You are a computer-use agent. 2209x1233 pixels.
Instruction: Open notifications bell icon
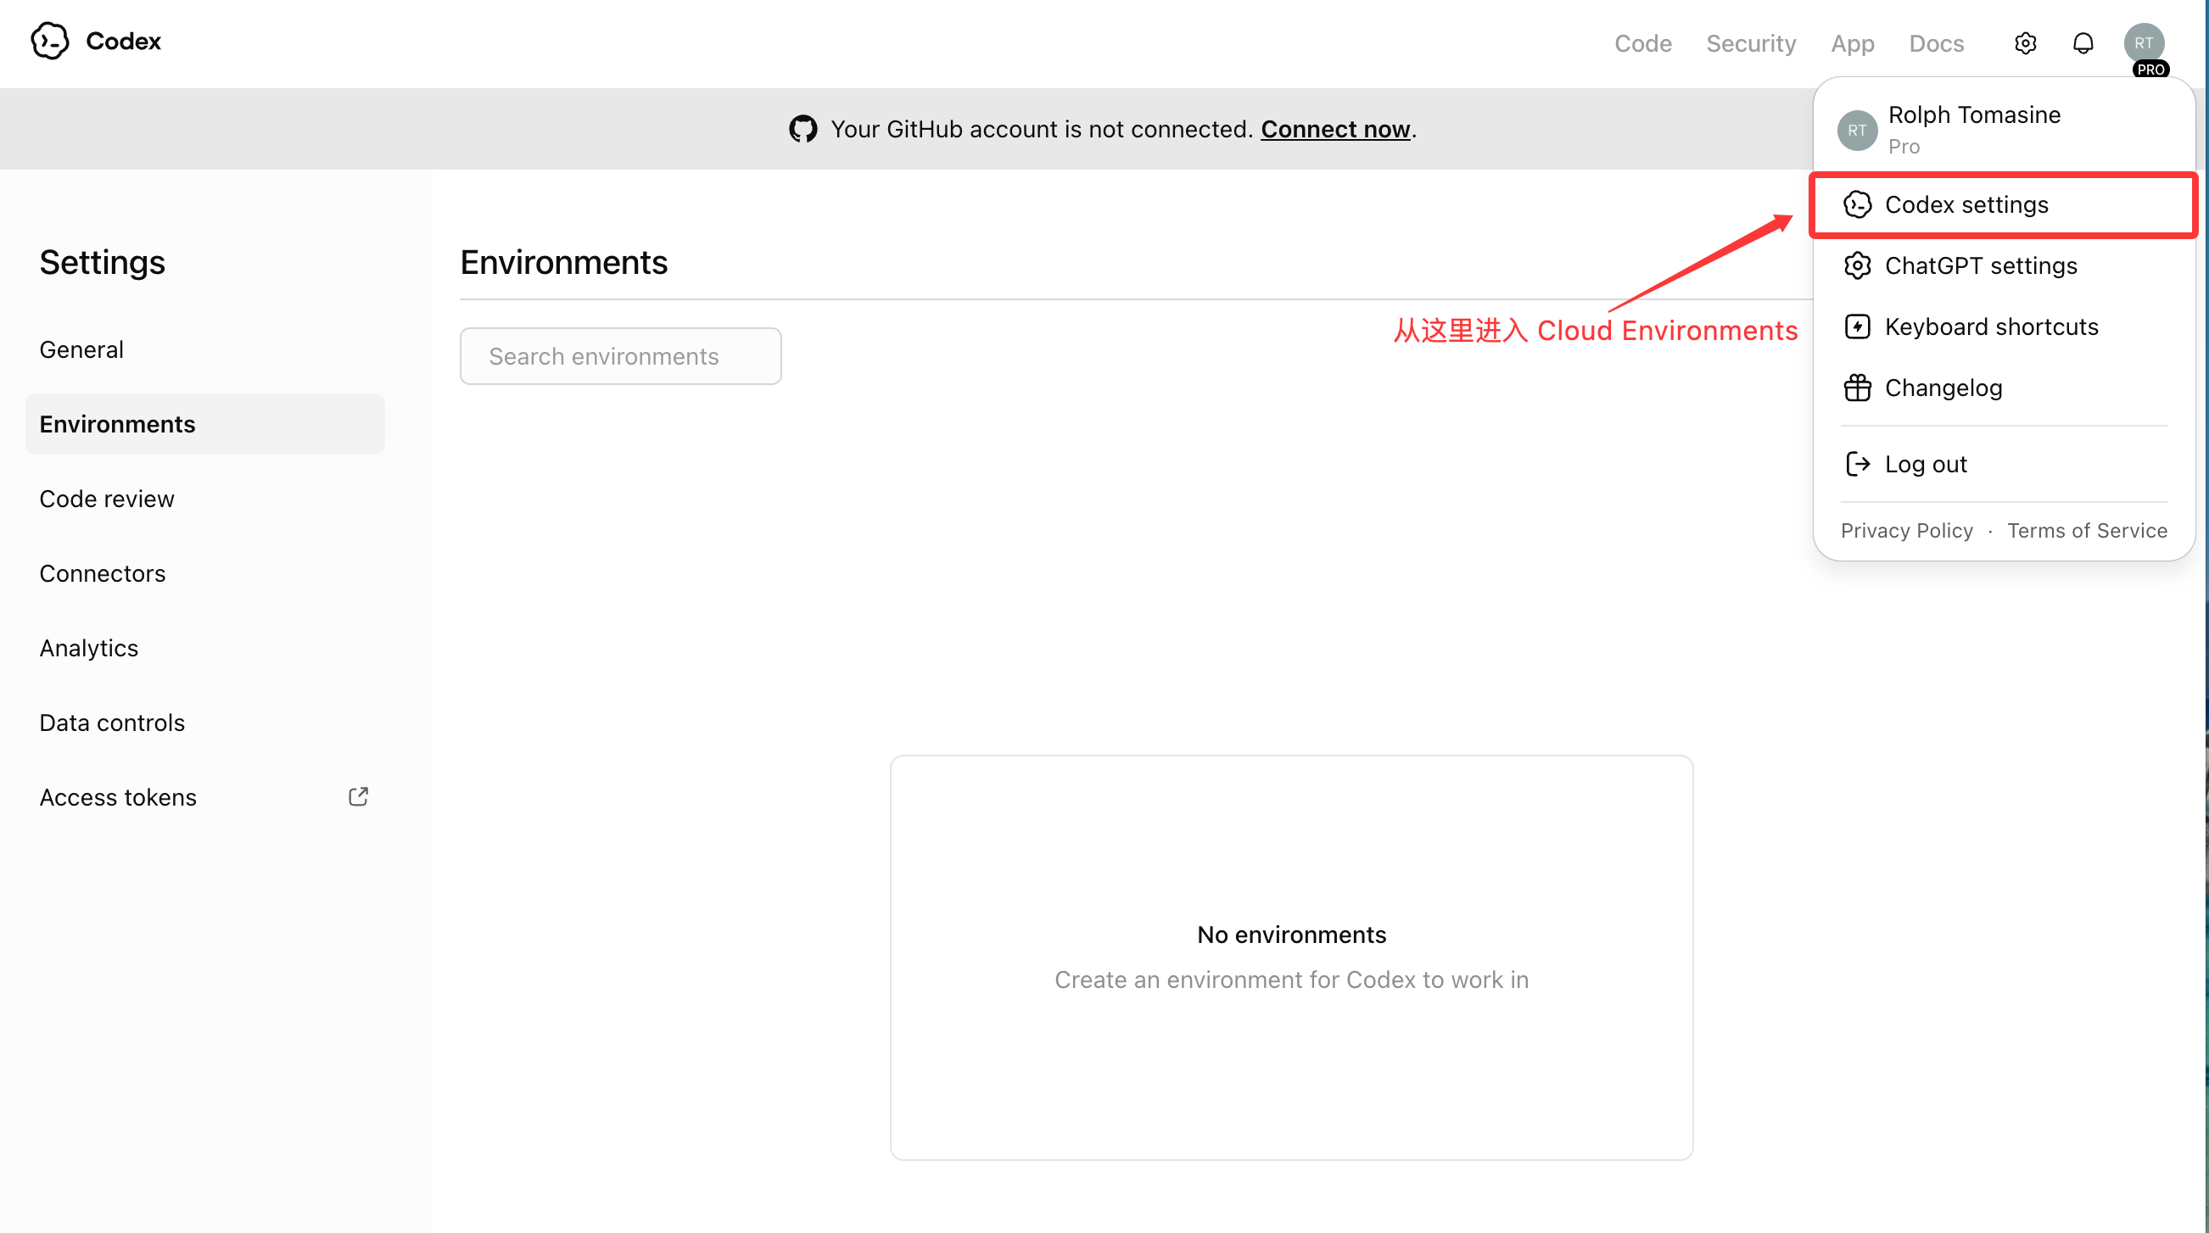click(2083, 43)
